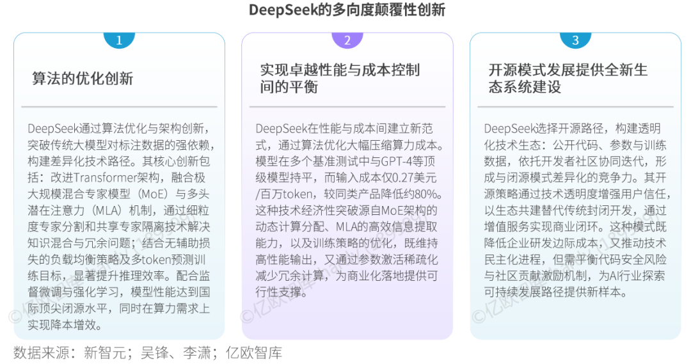Click the source line "数据来源：新智元；吴锋、李潇；亿欧智库"
Viewport: 691px width, 364px height.
[148, 352]
